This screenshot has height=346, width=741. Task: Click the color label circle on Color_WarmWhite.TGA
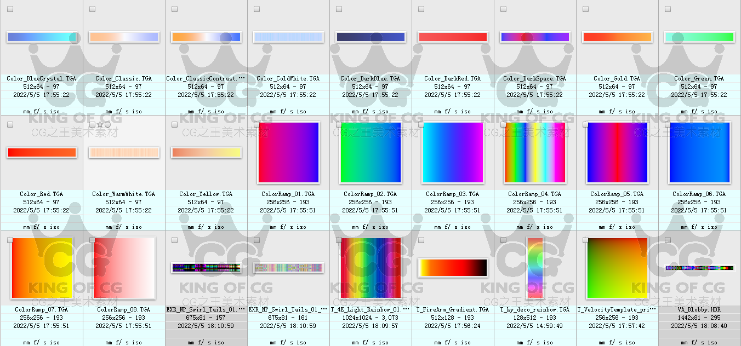pyautogui.click(x=107, y=124)
